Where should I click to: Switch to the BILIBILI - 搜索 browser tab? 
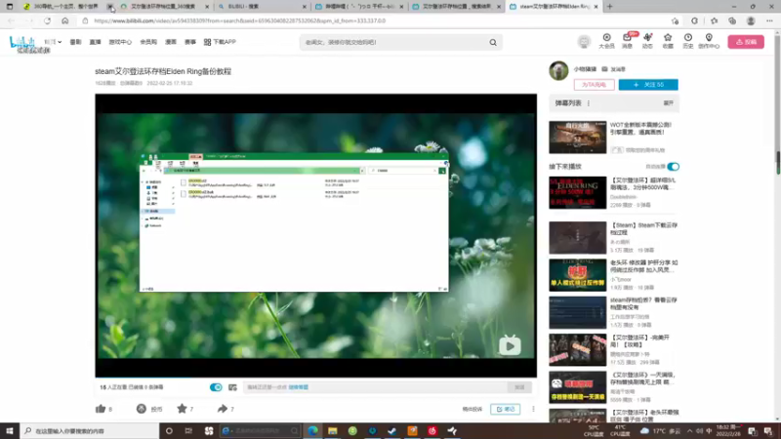[262, 7]
